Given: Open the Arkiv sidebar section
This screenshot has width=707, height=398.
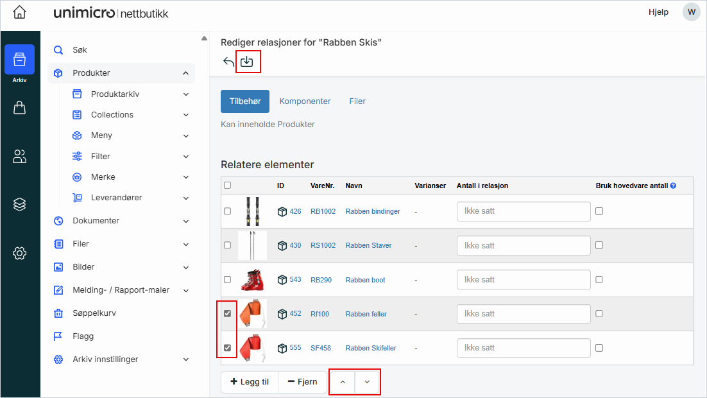Looking at the screenshot, I should coord(19,60).
